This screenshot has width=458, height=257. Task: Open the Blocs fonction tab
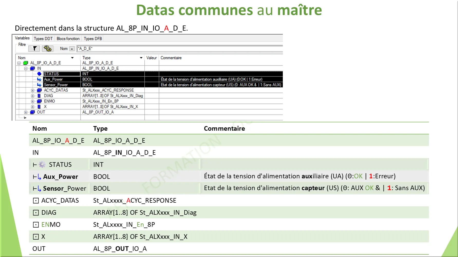(68, 39)
